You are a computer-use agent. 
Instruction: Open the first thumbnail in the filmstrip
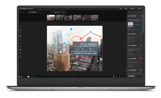pyautogui.click(x=51, y=18)
